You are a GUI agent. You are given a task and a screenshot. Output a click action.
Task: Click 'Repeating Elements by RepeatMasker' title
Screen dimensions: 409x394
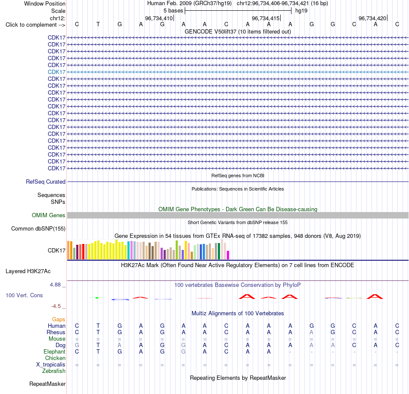pyautogui.click(x=238, y=378)
